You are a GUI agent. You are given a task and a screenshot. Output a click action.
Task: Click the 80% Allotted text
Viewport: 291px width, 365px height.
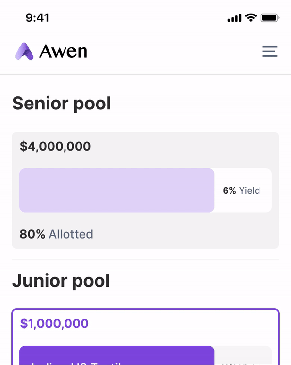click(x=56, y=234)
